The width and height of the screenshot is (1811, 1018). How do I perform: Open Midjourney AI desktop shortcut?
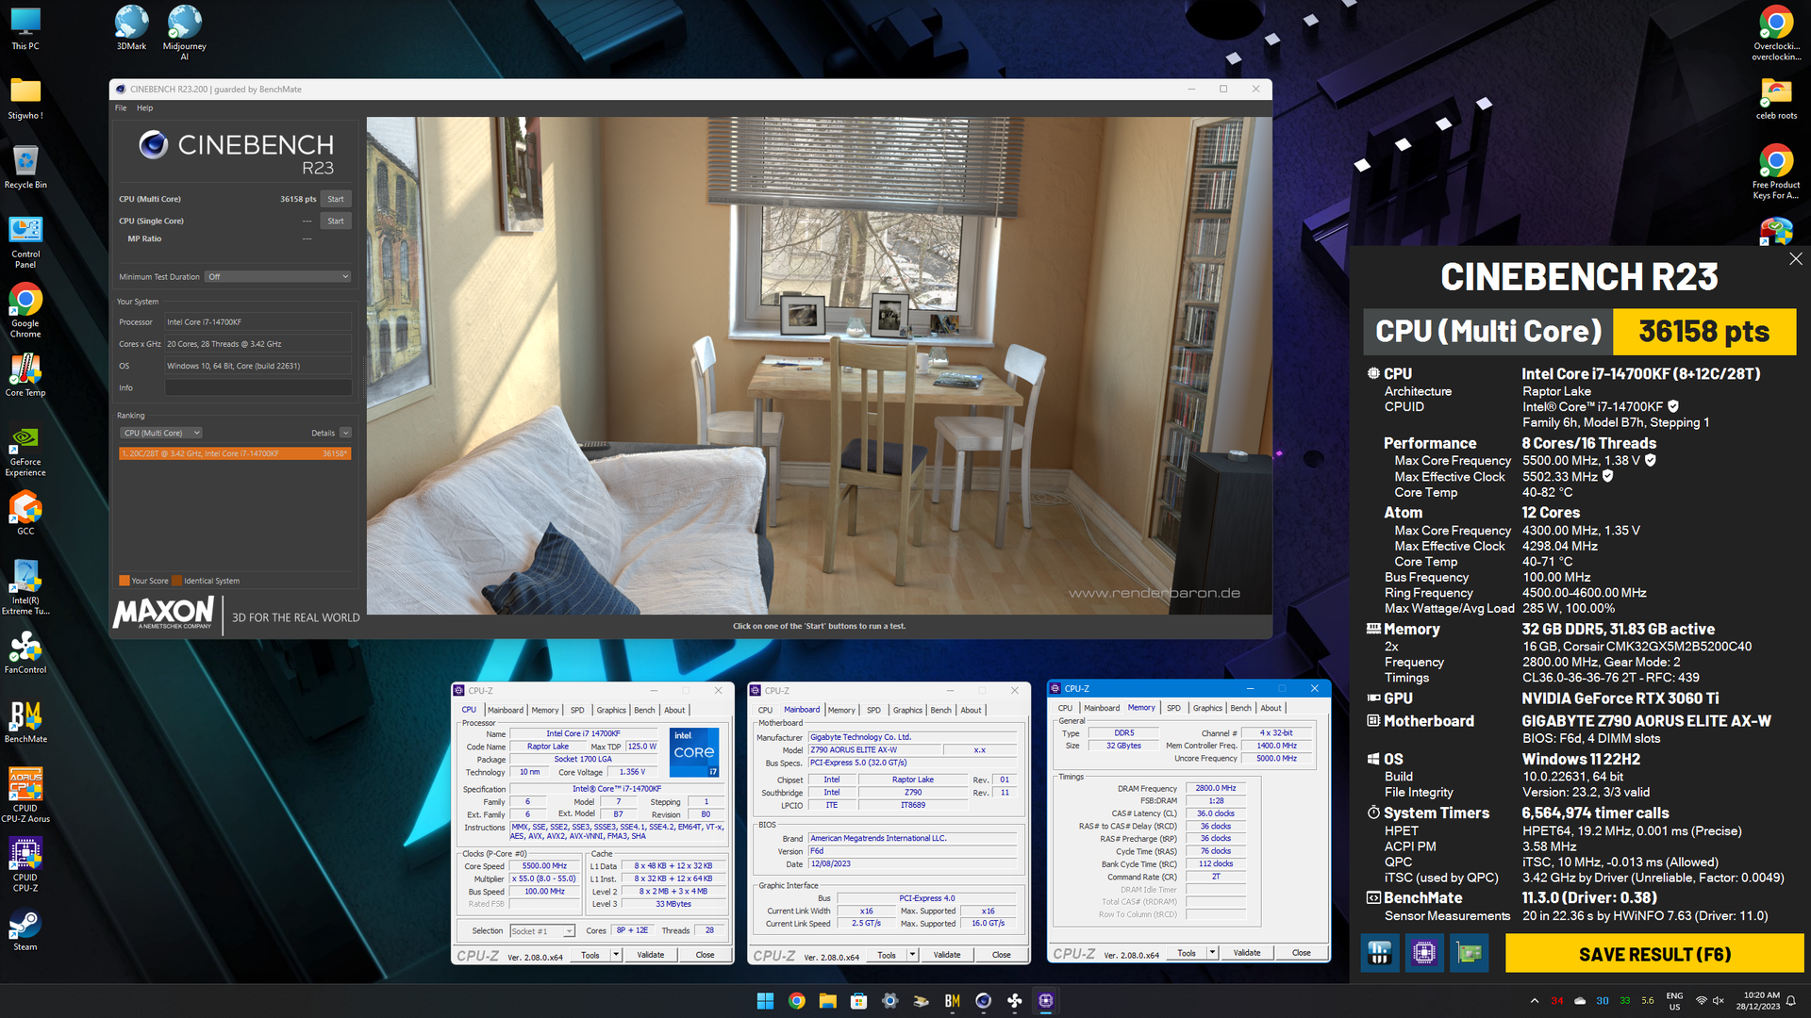point(184,33)
